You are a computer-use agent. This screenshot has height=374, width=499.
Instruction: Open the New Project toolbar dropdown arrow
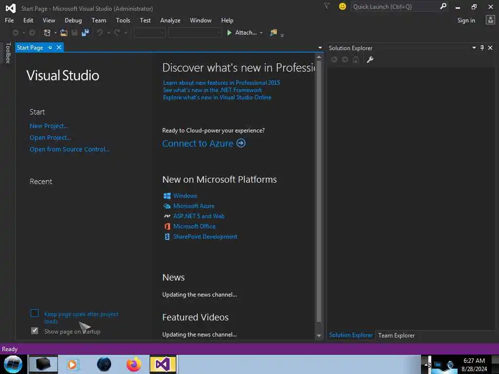click(56, 33)
